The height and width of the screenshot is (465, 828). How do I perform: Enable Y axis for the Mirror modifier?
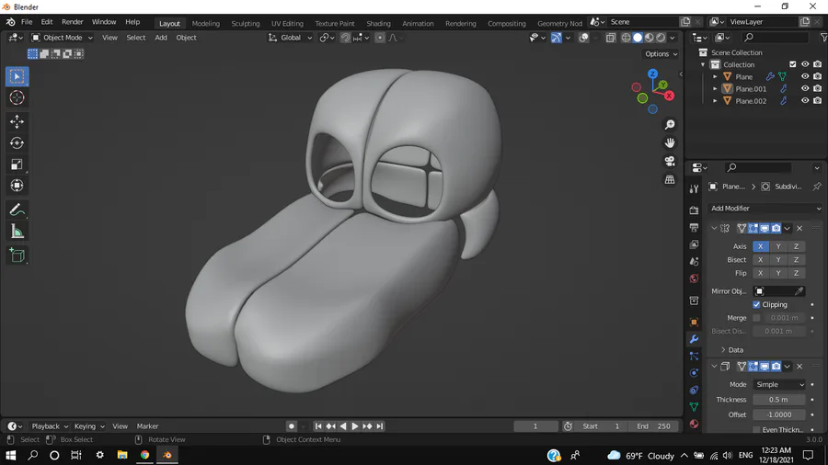point(778,246)
